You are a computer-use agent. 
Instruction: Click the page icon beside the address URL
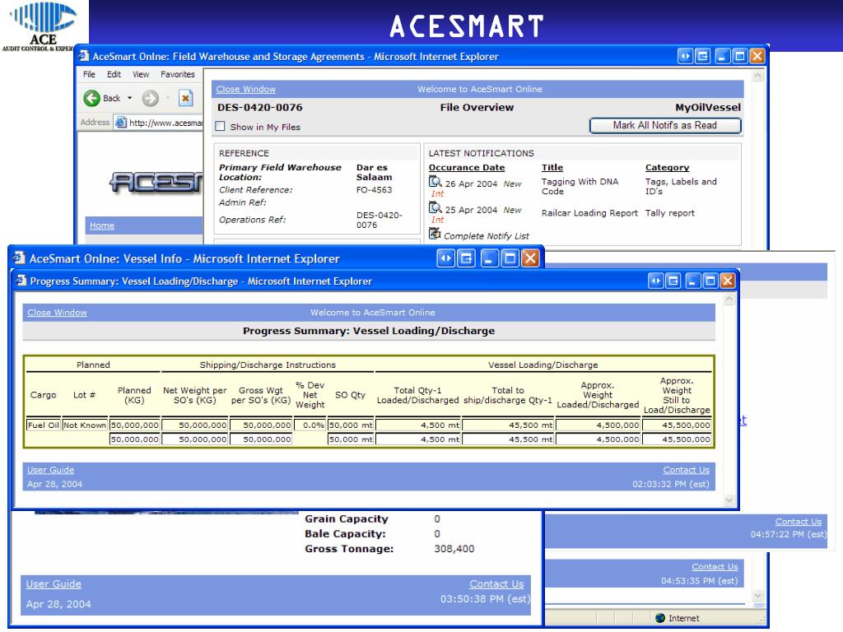pos(121,123)
